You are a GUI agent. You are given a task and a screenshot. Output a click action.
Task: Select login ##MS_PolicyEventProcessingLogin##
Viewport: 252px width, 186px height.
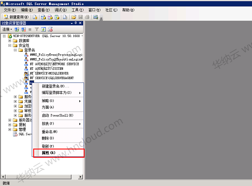pyautogui.click(x=56, y=55)
